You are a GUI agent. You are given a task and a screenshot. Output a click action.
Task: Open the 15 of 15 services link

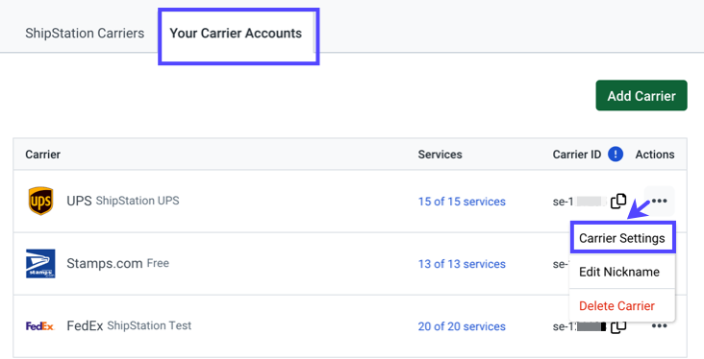(462, 202)
